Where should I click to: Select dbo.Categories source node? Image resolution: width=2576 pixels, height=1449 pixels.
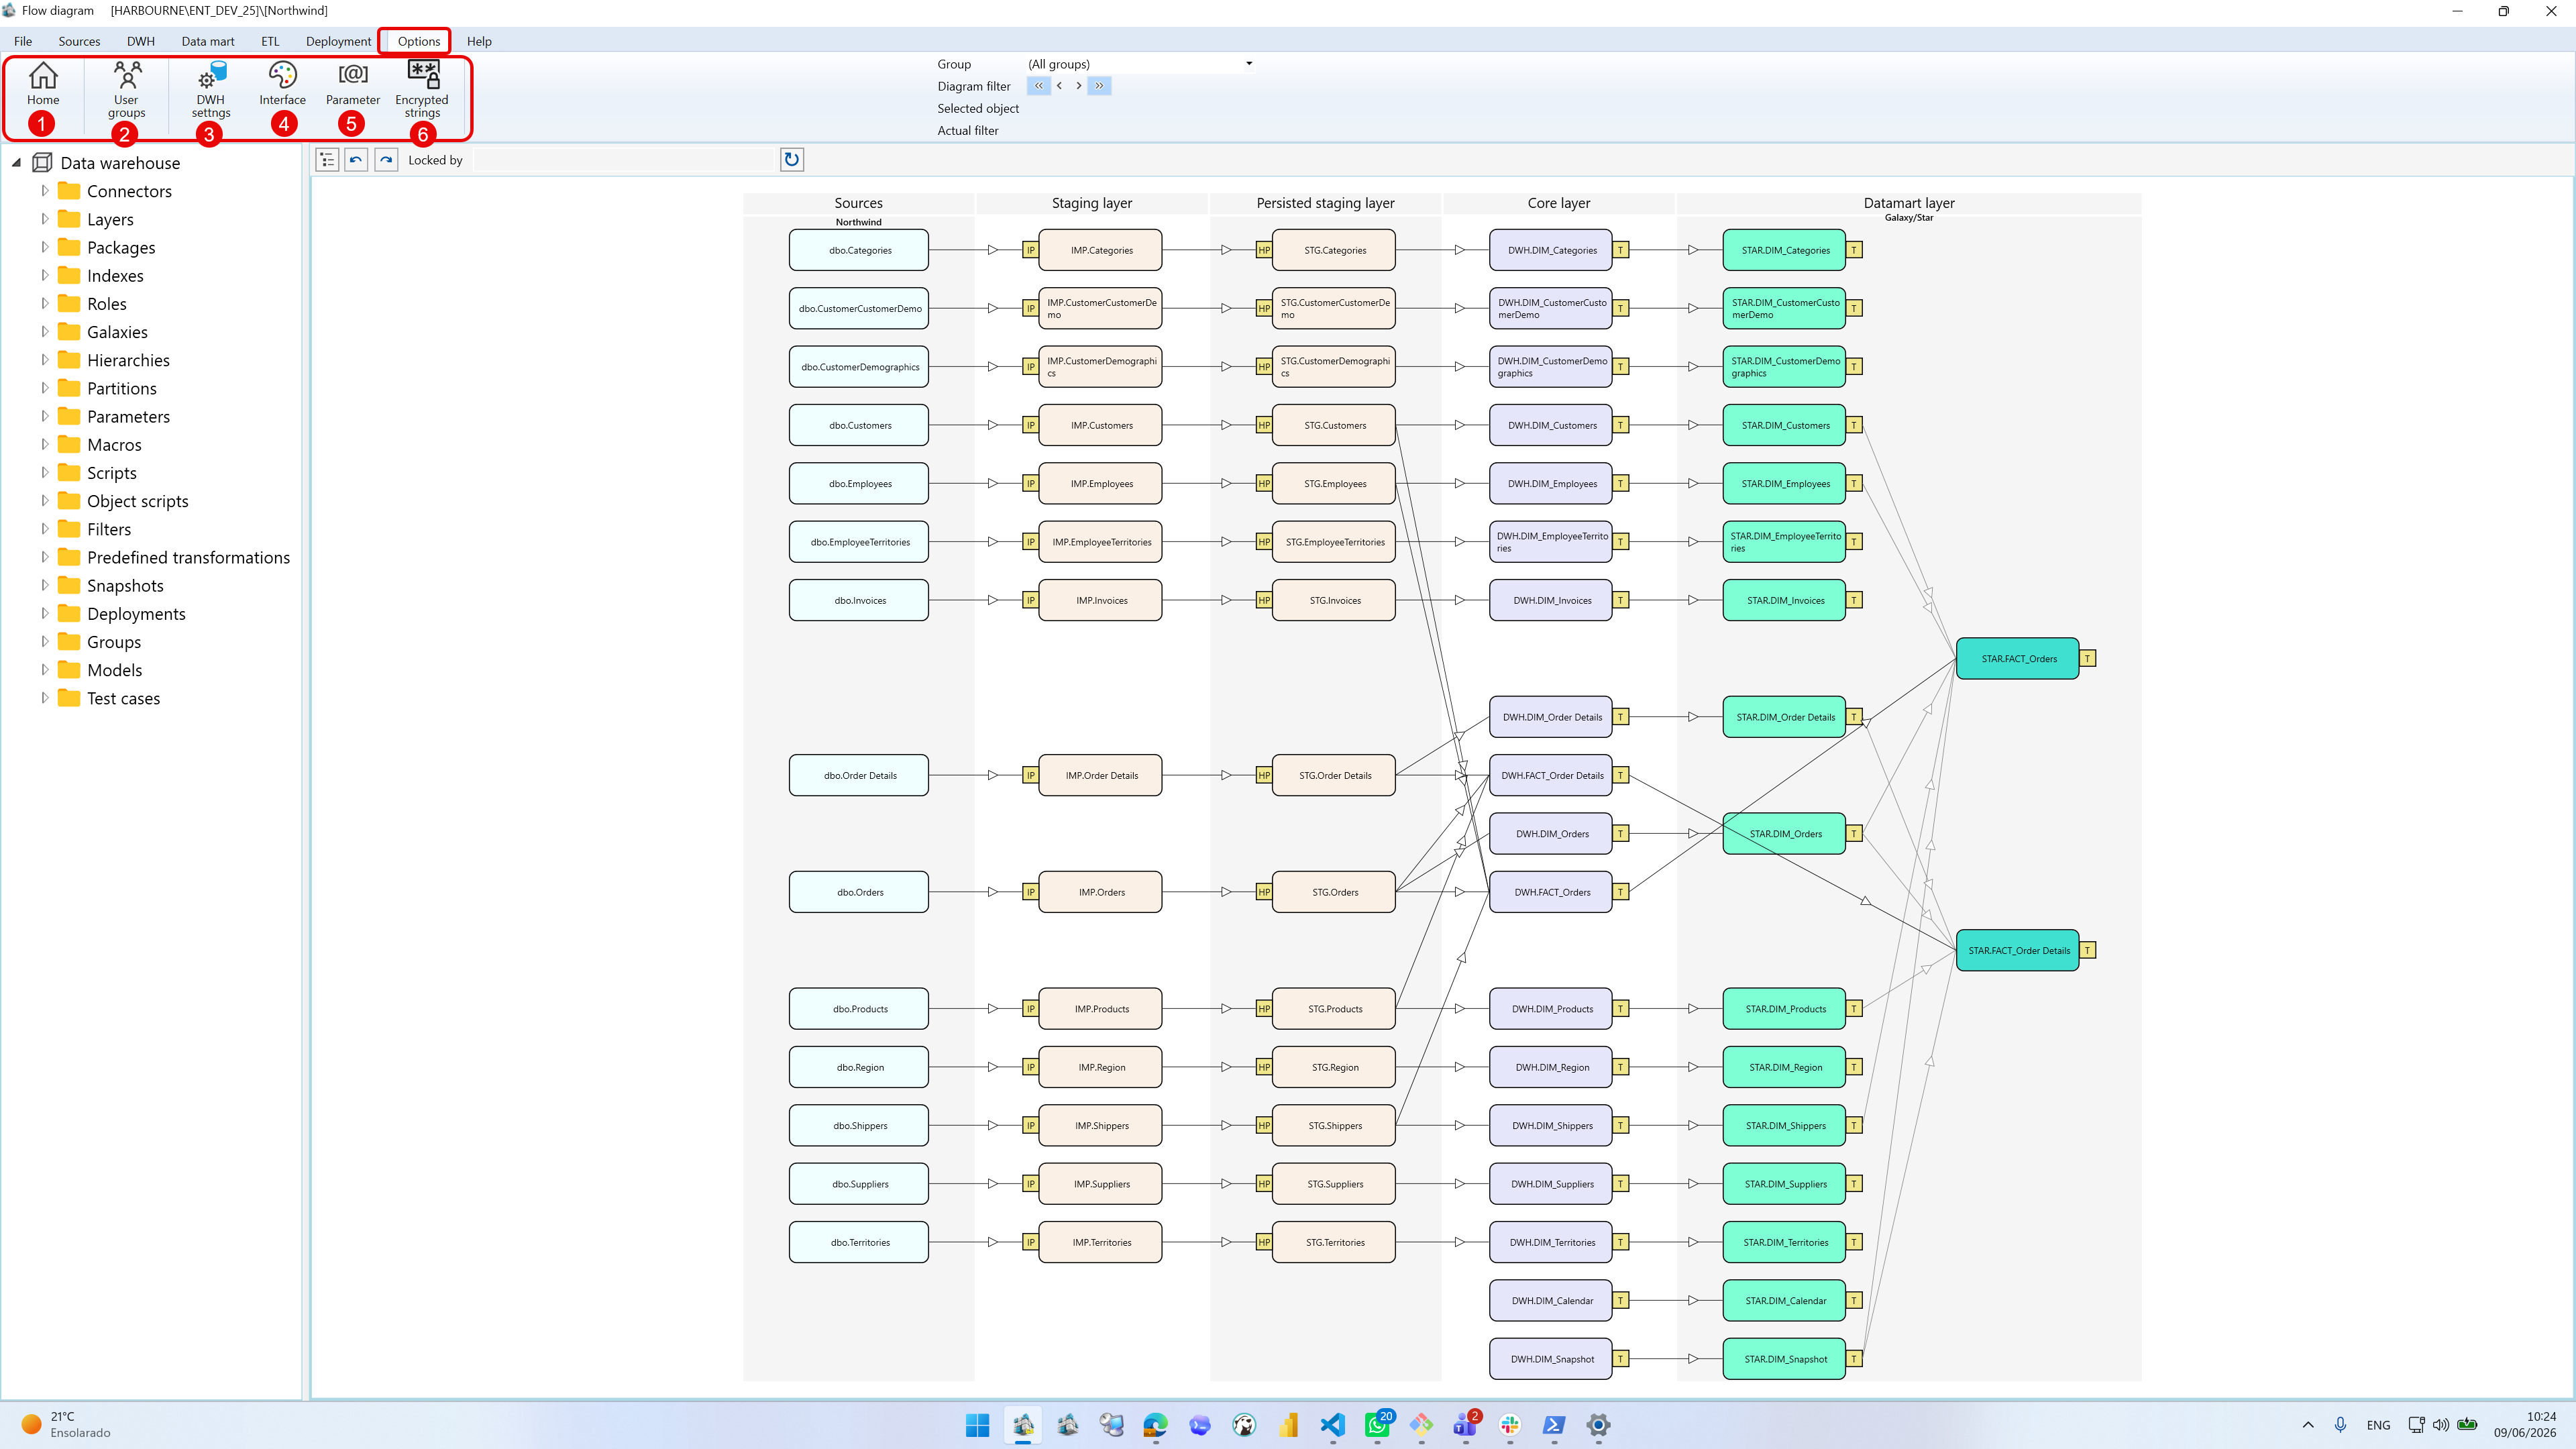click(x=859, y=250)
